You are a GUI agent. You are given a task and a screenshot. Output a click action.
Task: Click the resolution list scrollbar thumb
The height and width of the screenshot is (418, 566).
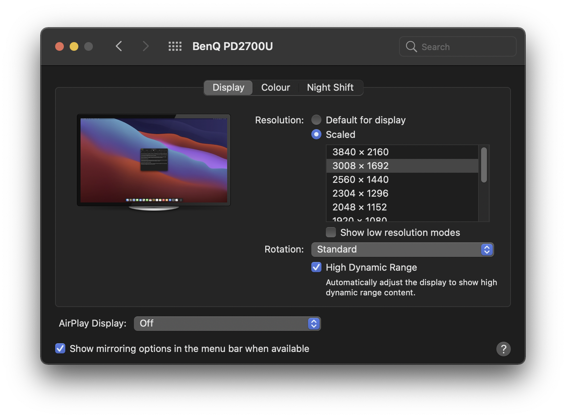484,165
